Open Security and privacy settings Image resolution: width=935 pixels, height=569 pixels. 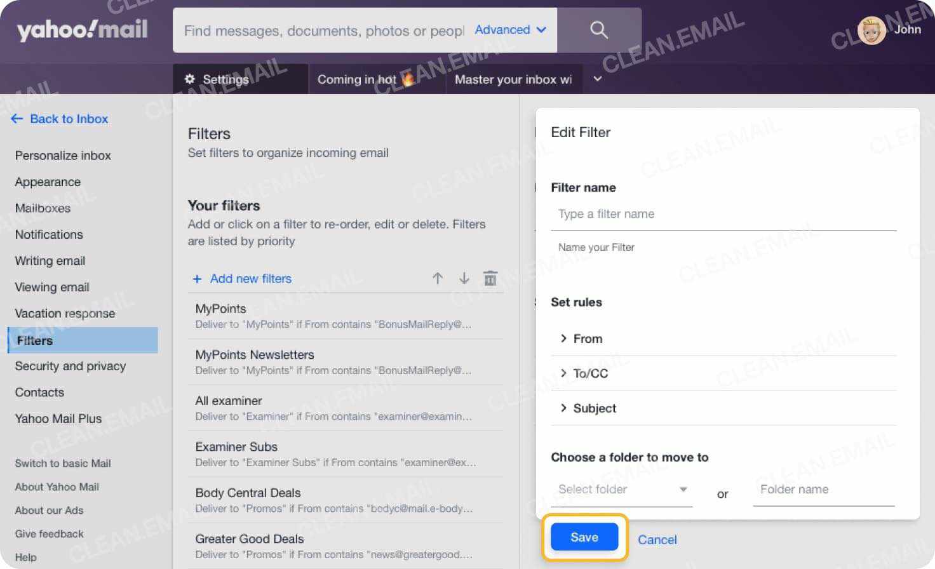click(x=70, y=366)
